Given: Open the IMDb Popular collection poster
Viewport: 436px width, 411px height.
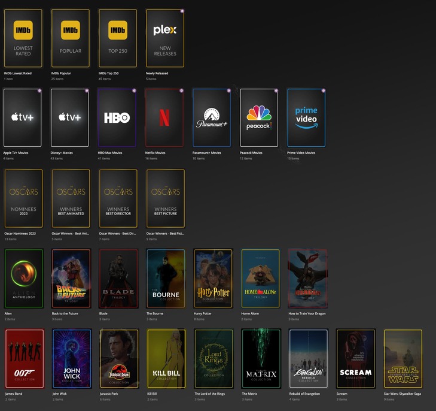Looking at the screenshot, I should coord(71,38).
